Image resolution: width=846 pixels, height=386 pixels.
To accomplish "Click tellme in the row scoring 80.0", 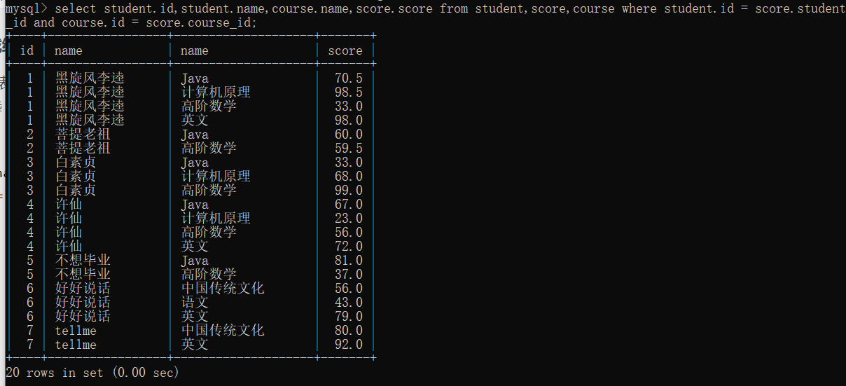I will tap(76, 331).
